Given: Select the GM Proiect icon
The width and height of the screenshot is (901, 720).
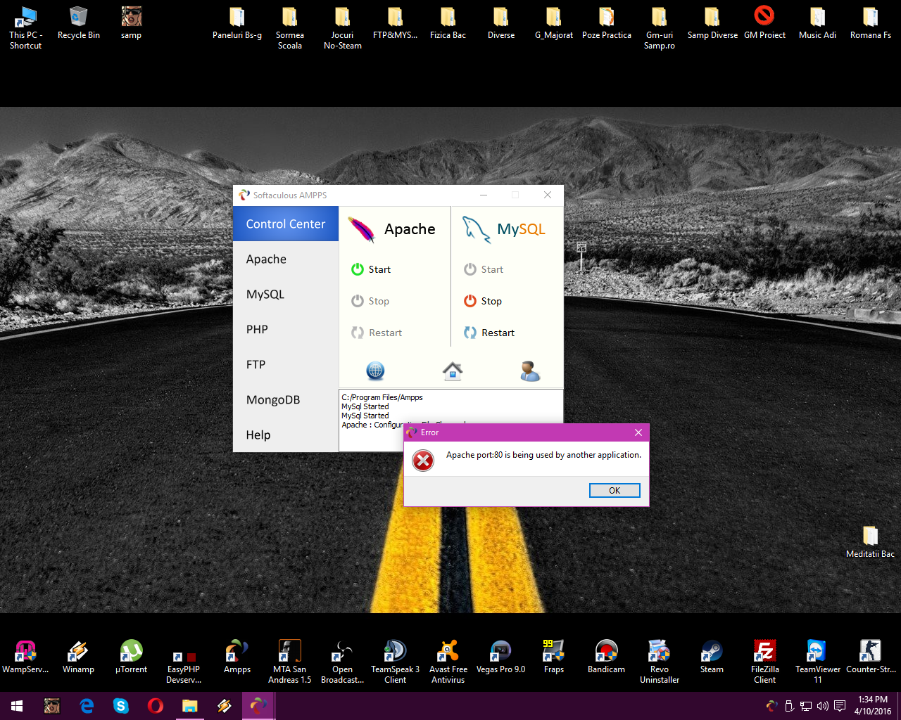Looking at the screenshot, I should click(765, 23).
